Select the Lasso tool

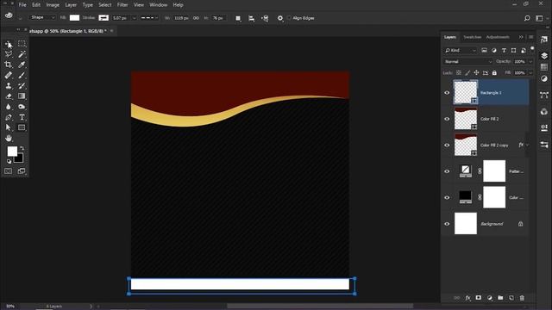coord(9,54)
